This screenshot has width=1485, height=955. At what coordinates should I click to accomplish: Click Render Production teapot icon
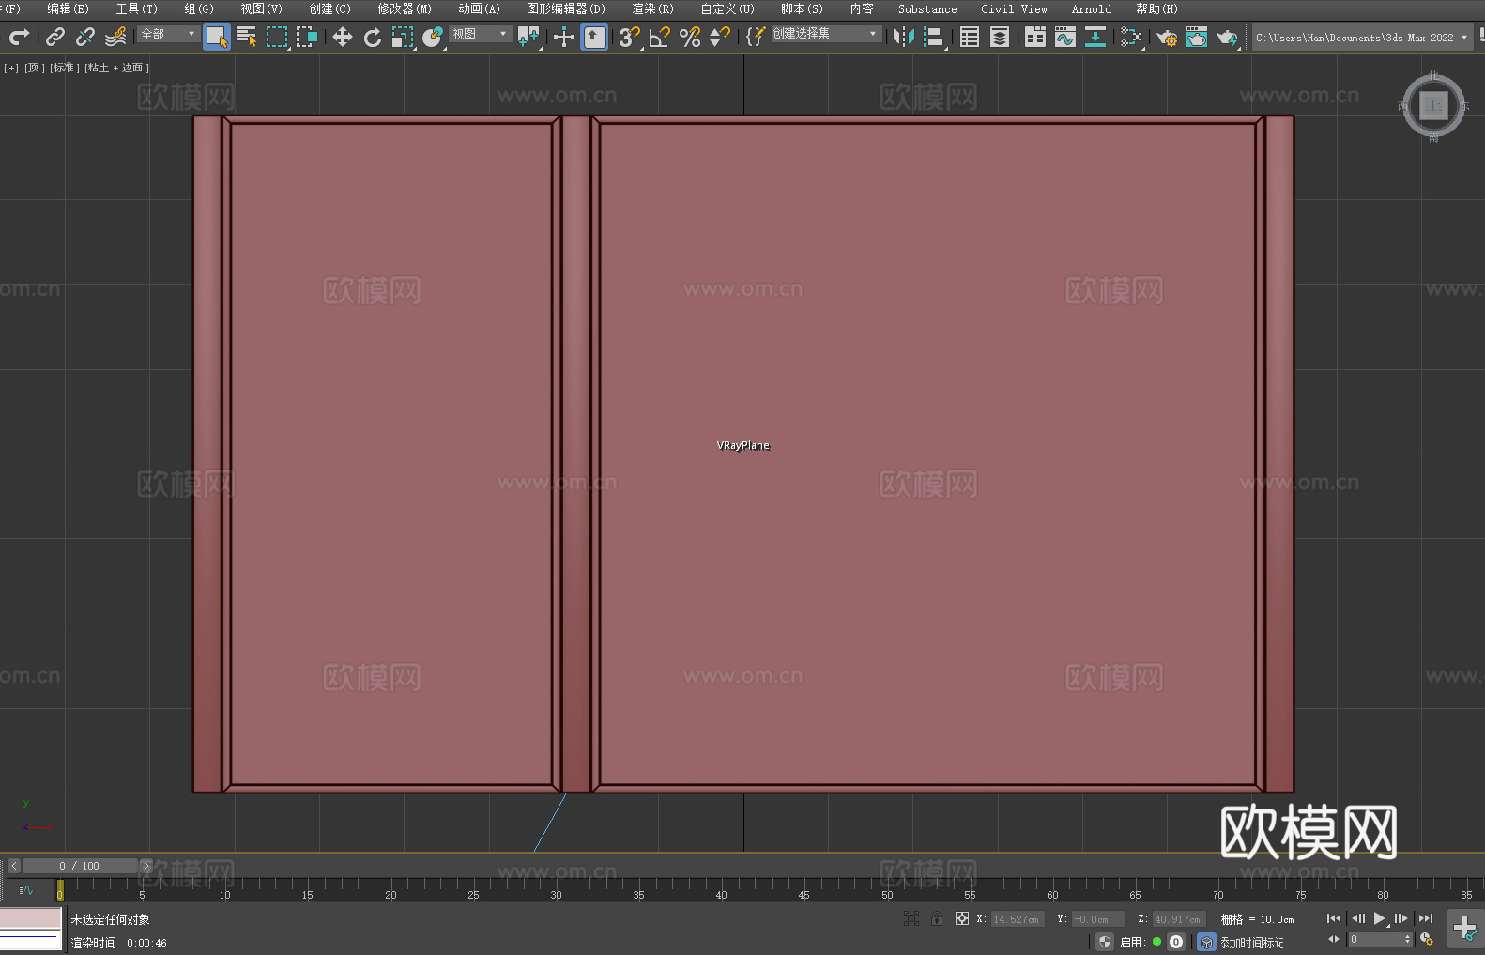1227,38
